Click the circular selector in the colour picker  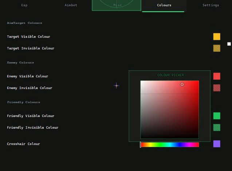182,85
